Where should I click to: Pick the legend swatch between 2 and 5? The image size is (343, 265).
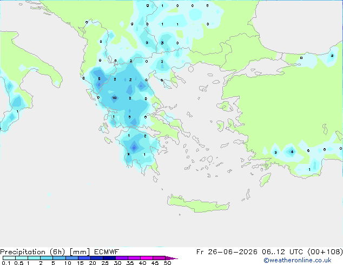(x=47, y=258)
